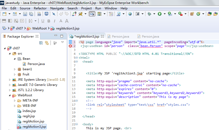Viewport: 219px width, 130px height.
Task: Click the error marker on line 2
Action: (x=70, y=46)
